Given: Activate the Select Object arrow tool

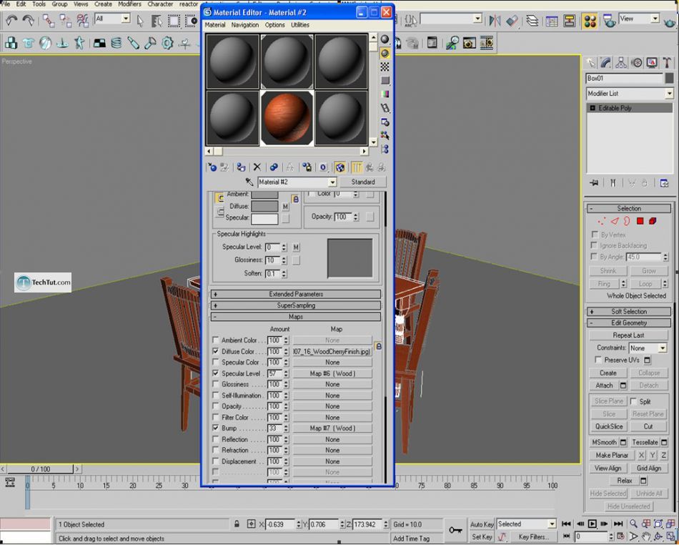Looking at the screenshot, I should (140, 21).
